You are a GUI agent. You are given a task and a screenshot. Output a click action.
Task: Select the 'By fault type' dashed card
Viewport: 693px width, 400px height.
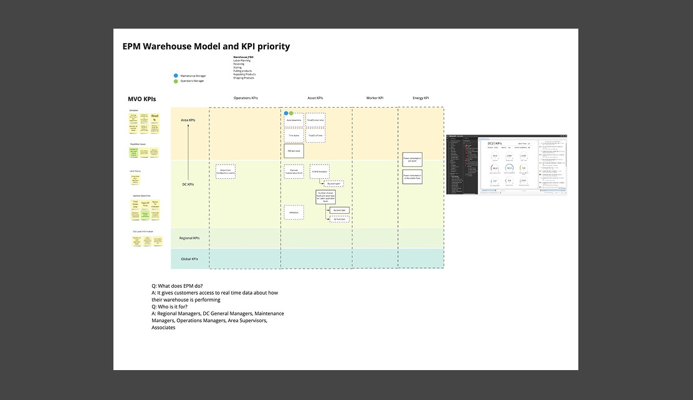pyautogui.click(x=340, y=219)
